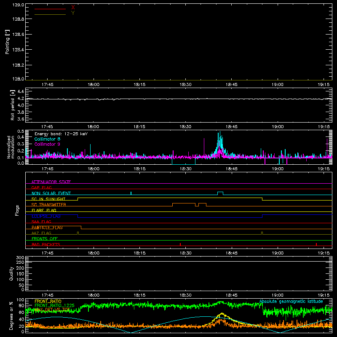Click the red X legend label
This screenshot has height=337, width=337.
click(x=73, y=7)
